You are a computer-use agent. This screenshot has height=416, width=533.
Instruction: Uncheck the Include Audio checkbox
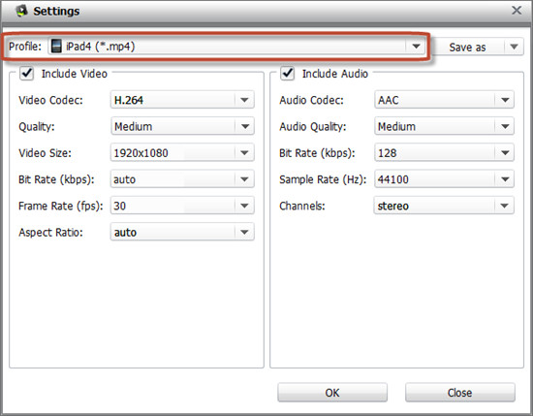[x=287, y=73]
